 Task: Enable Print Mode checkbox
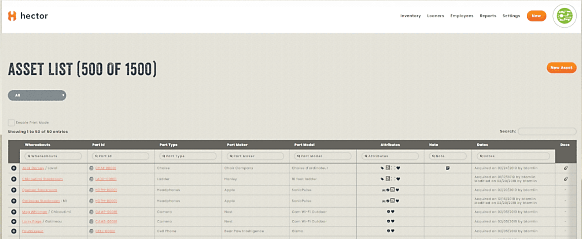tap(11, 122)
